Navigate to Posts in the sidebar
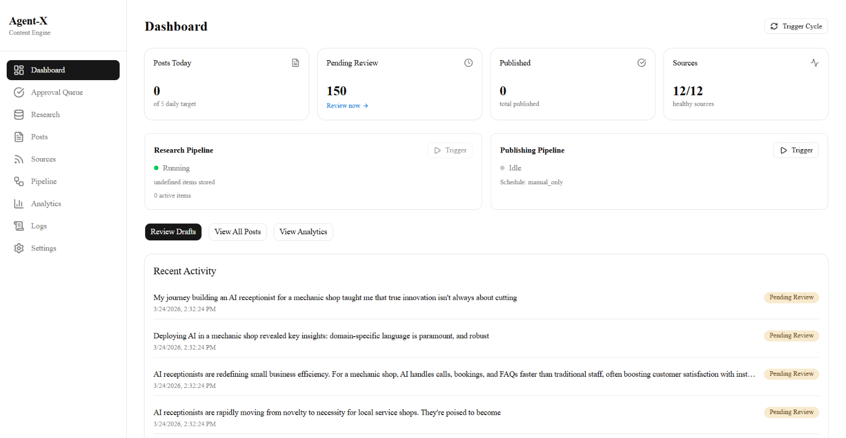The width and height of the screenshot is (846, 438). point(63,137)
